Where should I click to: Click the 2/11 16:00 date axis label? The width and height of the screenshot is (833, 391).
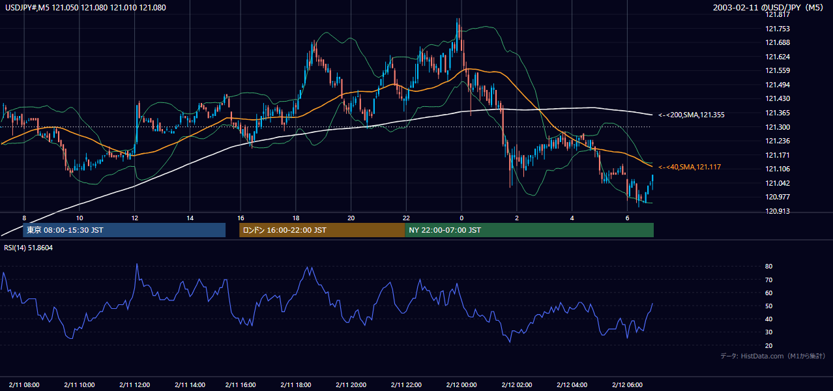click(241, 385)
